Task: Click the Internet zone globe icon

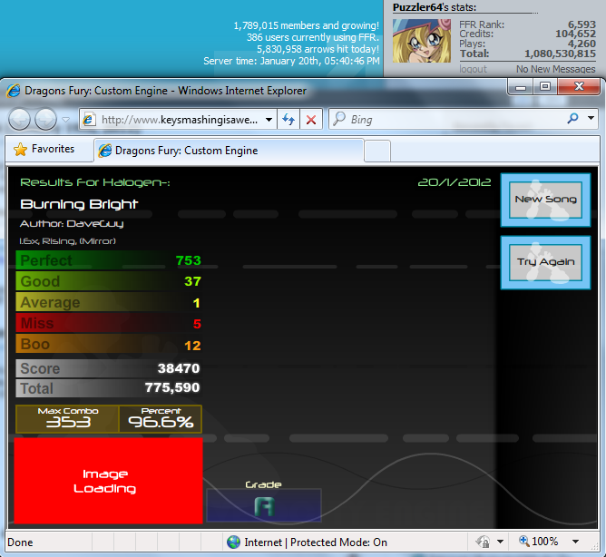Action: [x=233, y=542]
